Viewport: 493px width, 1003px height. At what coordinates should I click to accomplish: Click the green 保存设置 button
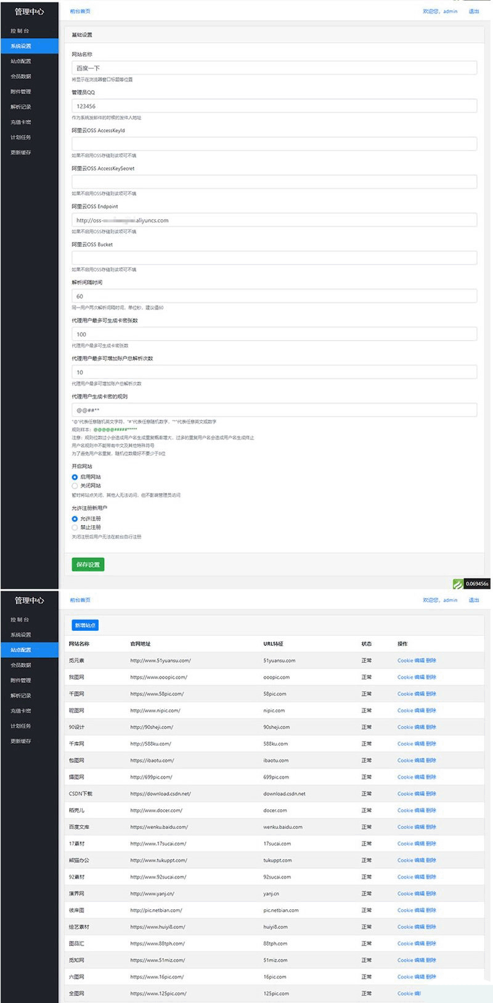click(88, 564)
